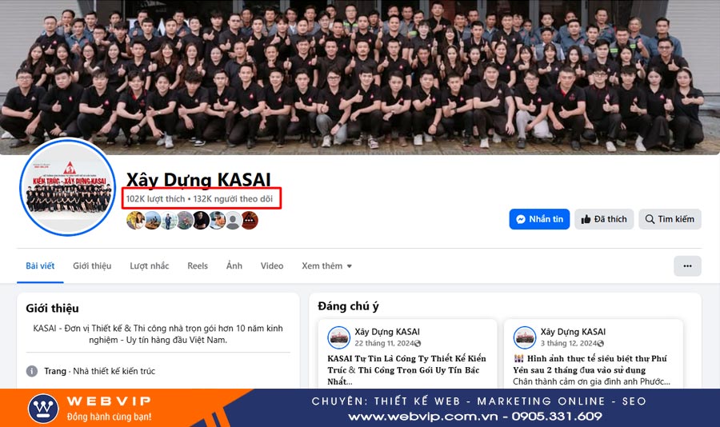This screenshot has height=427, width=720.
Task: Click the 132K người theo dõi link
Action: (x=233, y=199)
